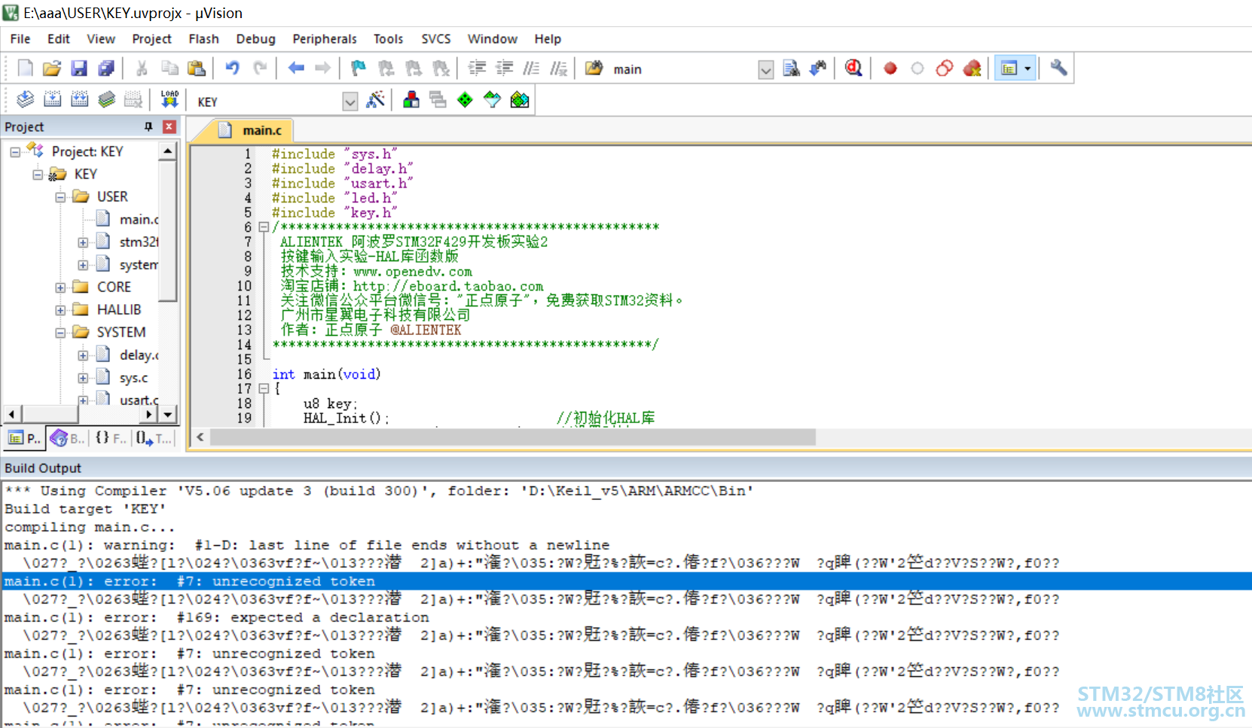Click the Open file folder icon
Screen dimensions: 1252x728
(52, 69)
